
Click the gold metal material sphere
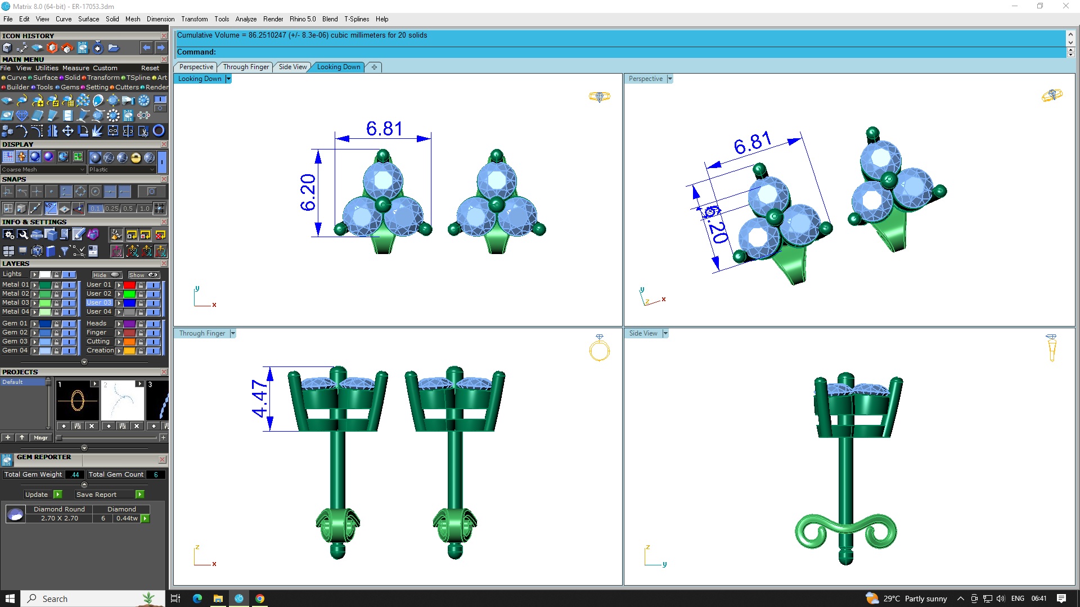pyautogui.click(x=136, y=157)
